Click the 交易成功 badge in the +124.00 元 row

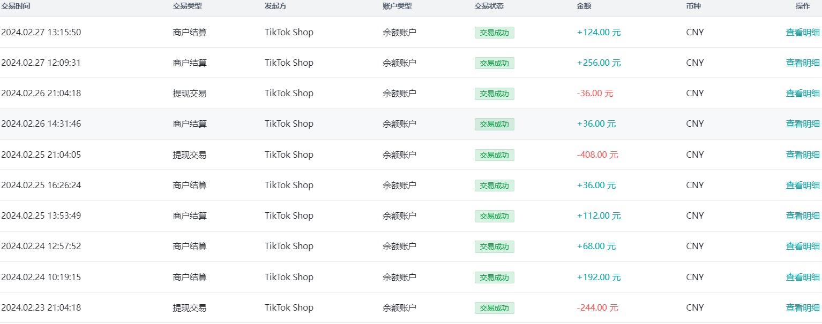494,33
